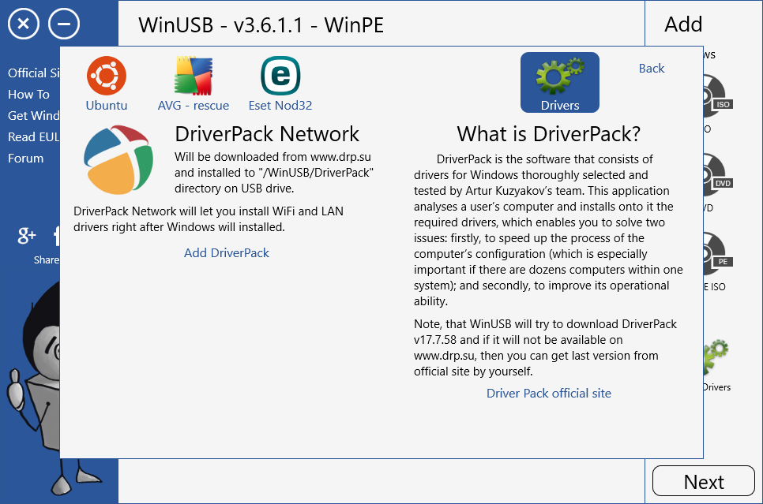This screenshot has width=763, height=504.
Task: Switch to the highlighted Drivers tab
Action: 559,83
